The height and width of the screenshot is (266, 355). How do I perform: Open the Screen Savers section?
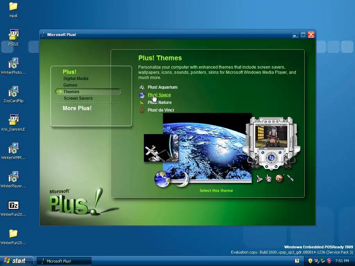coord(78,98)
